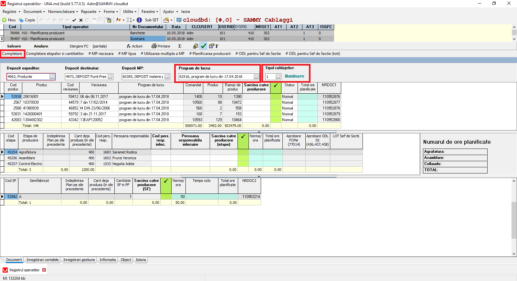Open Tipul cablajelor lookup button
517x281 pixels.
[x=278, y=77]
